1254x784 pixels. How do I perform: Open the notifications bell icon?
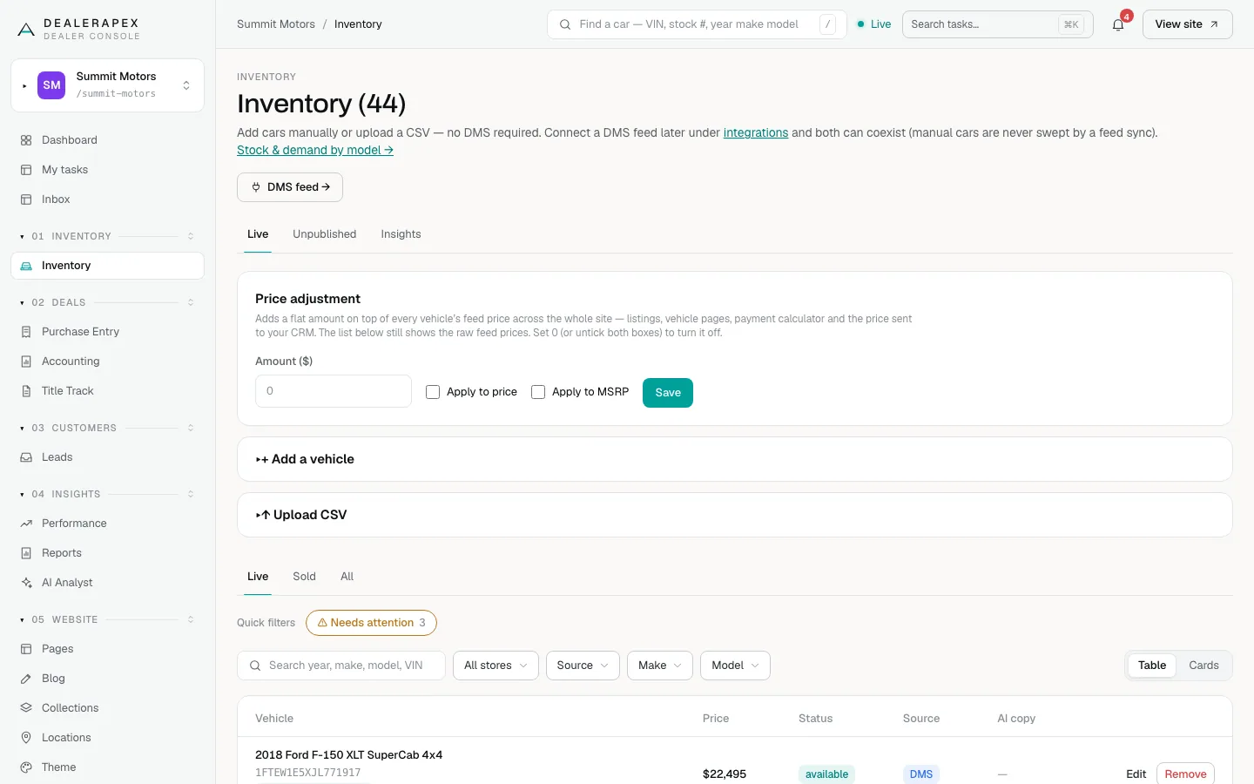(1118, 24)
